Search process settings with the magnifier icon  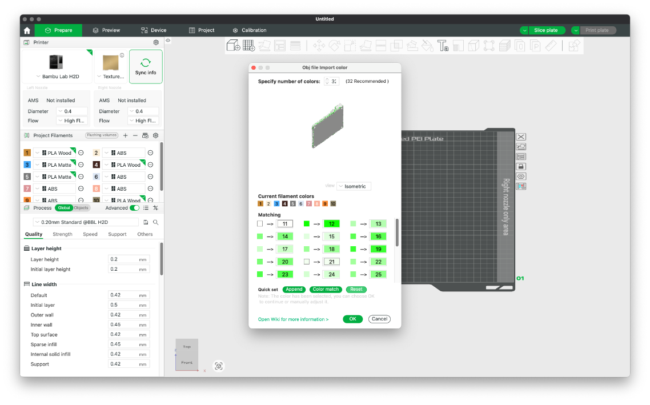coord(155,222)
